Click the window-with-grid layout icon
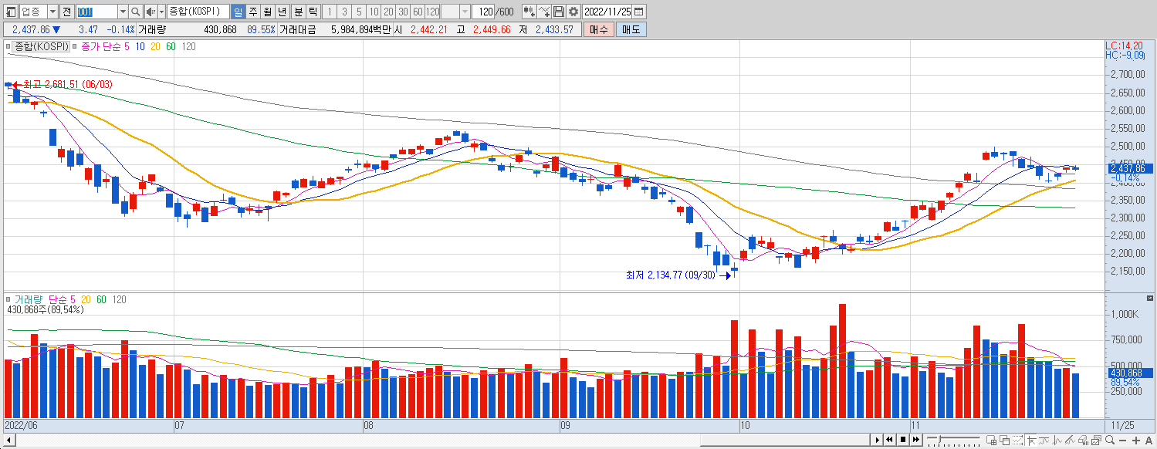The height and width of the screenshot is (449, 1157). click(991, 441)
